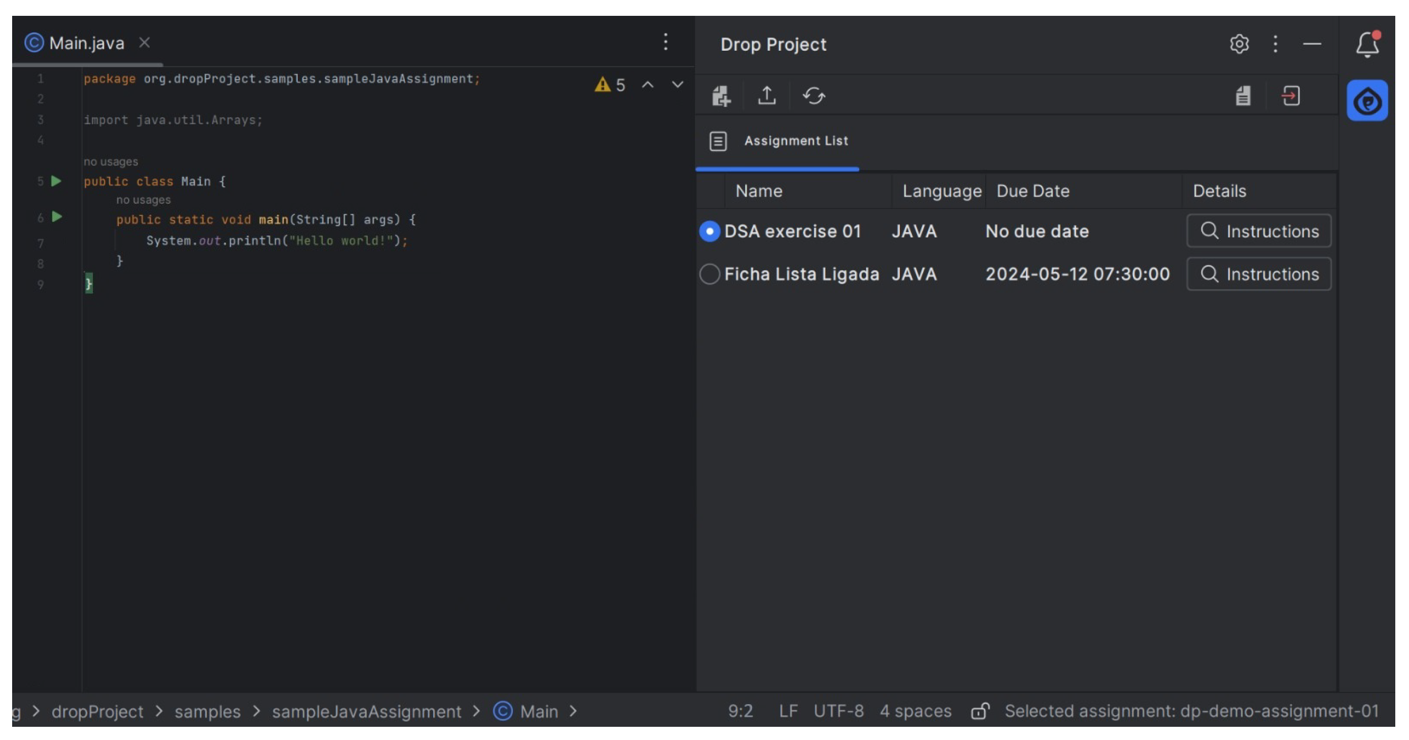Open Instructions for DSA exercise 01
This screenshot has height=740, width=1409.
1259,231
